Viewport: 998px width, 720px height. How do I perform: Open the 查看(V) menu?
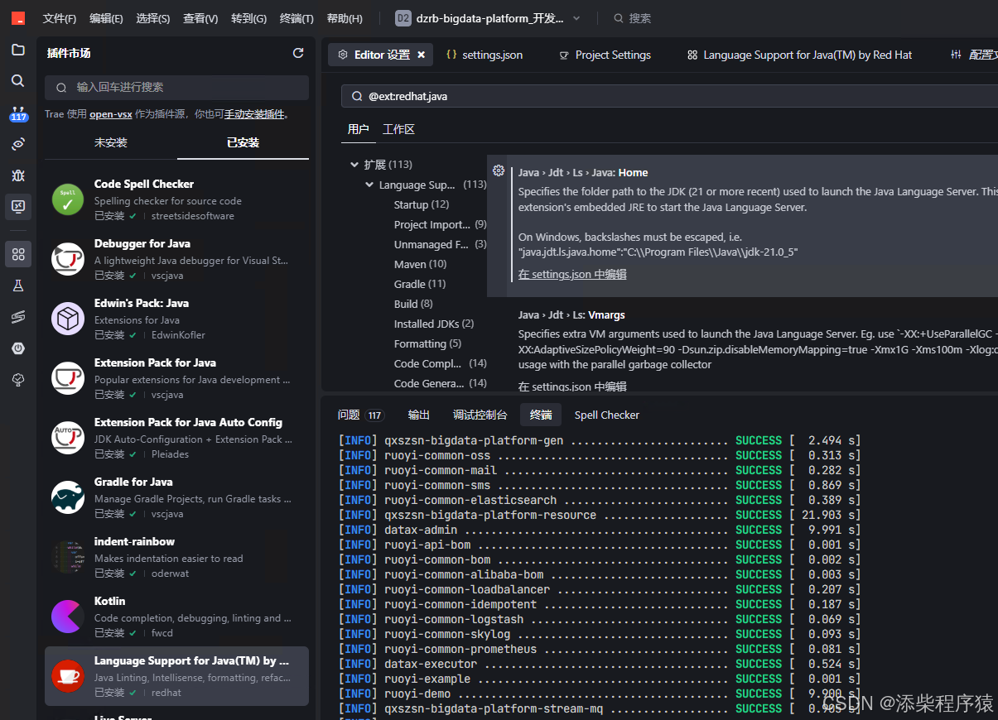[200, 18]
